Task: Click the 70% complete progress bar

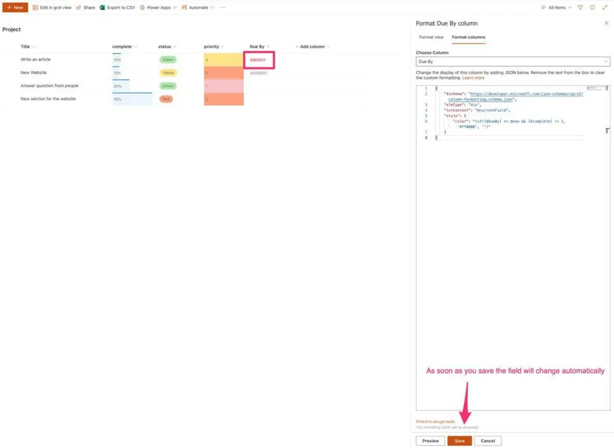Action: click(x=132, y=100)
